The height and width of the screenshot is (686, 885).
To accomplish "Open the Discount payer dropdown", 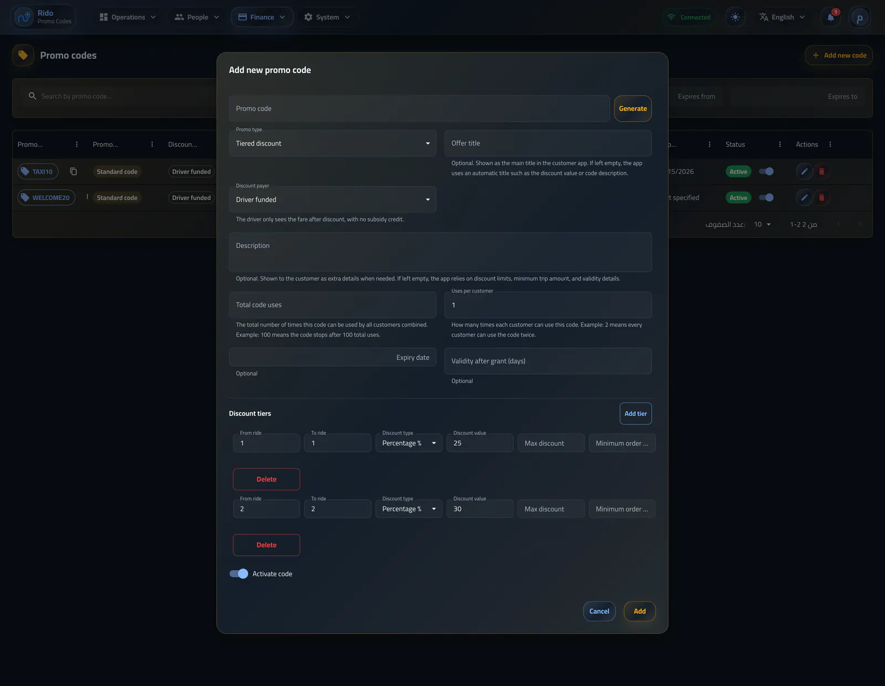I will (x=332, y=200).
